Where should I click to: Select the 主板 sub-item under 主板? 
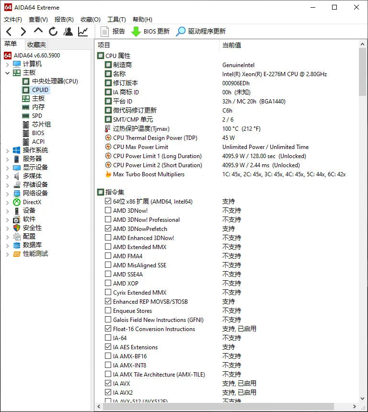point(38,99)
